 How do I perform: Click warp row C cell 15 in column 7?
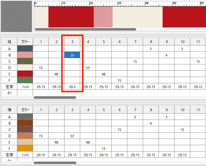tap(135, 61)
